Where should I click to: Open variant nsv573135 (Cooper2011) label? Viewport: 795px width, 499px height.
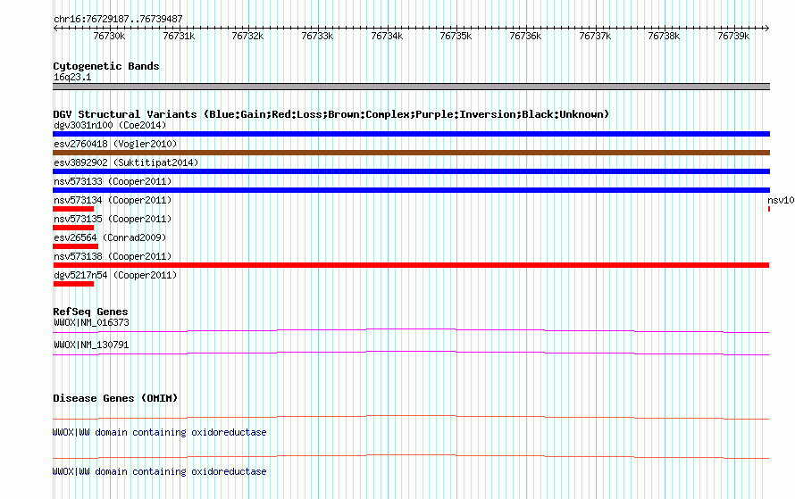click(113, 219)
